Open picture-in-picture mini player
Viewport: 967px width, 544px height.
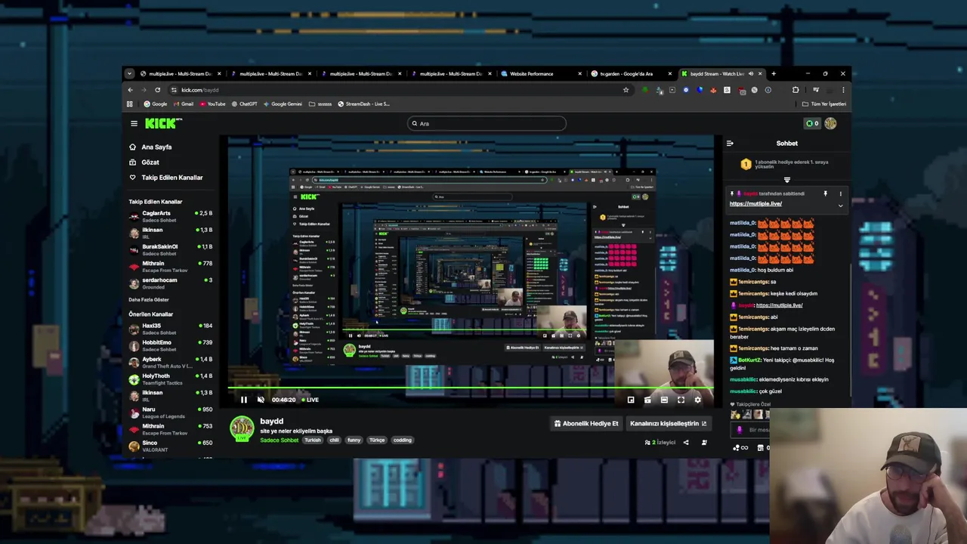click(x=631, y=400)
